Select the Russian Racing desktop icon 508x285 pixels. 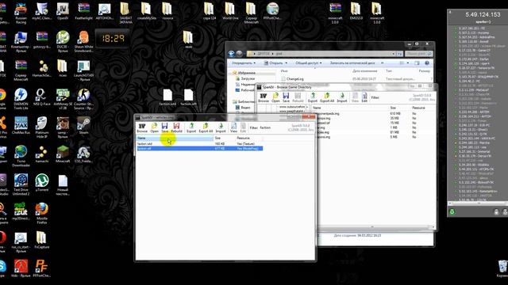(21, 13)
